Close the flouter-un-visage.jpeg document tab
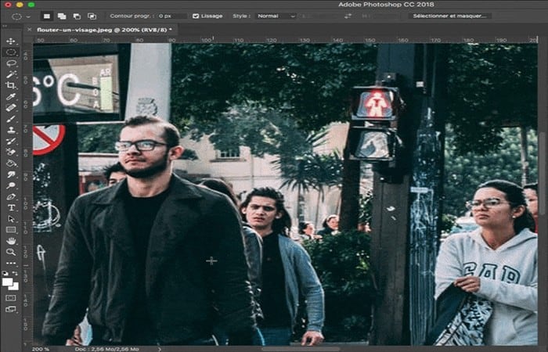The height and width of the screenshot is (352, 548). [30, 30]
